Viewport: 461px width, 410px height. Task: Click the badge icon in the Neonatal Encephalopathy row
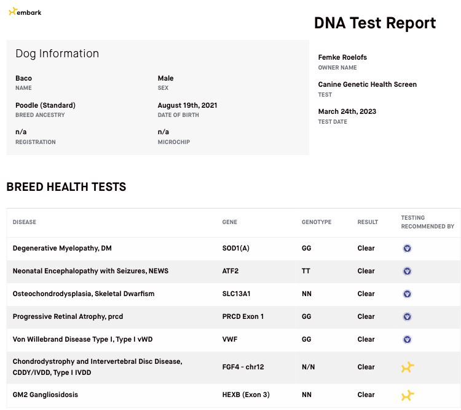point(407,271)
